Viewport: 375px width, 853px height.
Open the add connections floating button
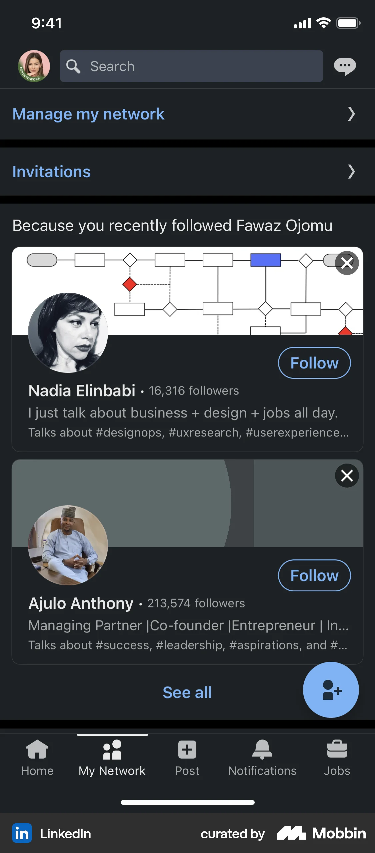pyautogui.click(x=331, y=690)
